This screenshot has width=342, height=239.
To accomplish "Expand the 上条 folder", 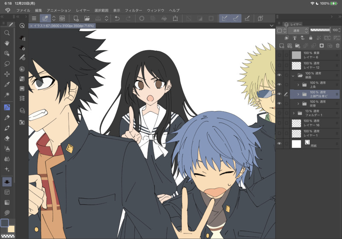I will (x=298, y=85).
